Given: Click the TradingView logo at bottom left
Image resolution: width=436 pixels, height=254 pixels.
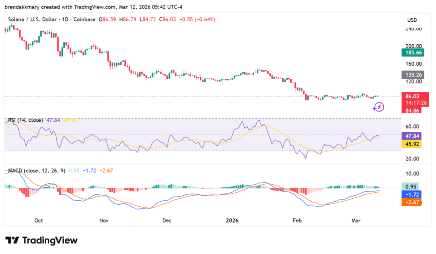Looking at the screenshot, I should click(40, 240).
